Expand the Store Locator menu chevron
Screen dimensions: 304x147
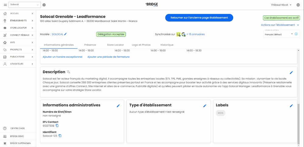coord(33,28)
